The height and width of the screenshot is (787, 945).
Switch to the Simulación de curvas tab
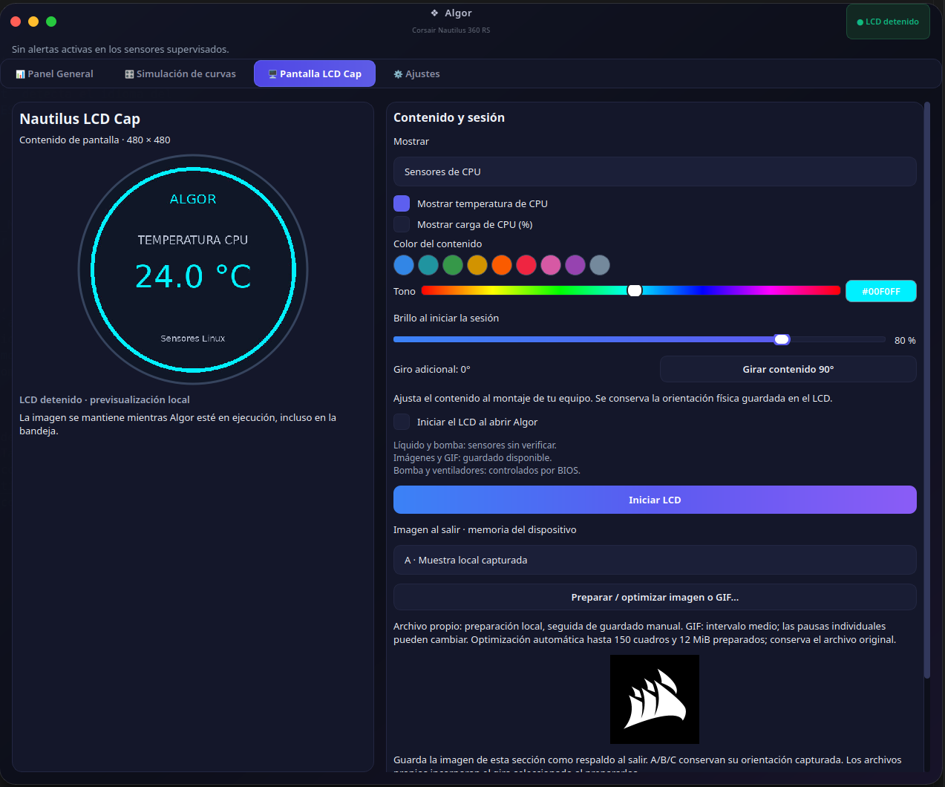[x=180, y=74]
